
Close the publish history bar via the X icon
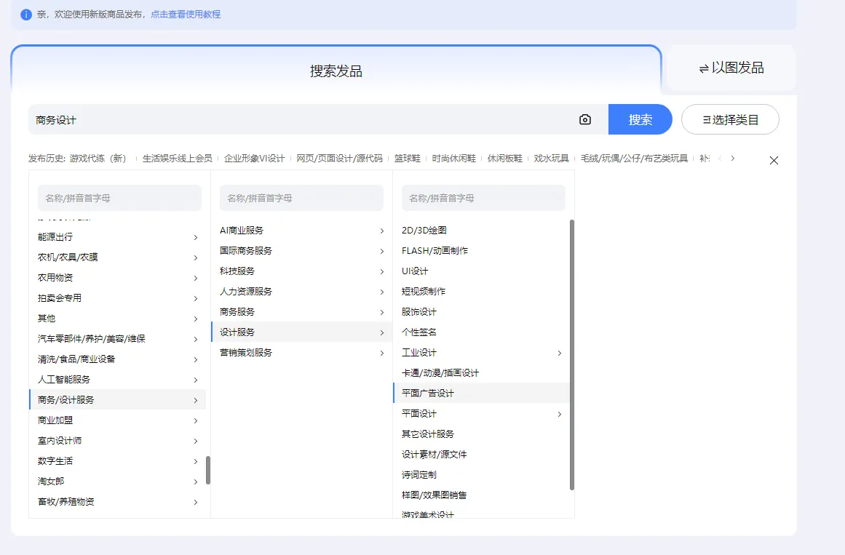[x=774, y=159]
